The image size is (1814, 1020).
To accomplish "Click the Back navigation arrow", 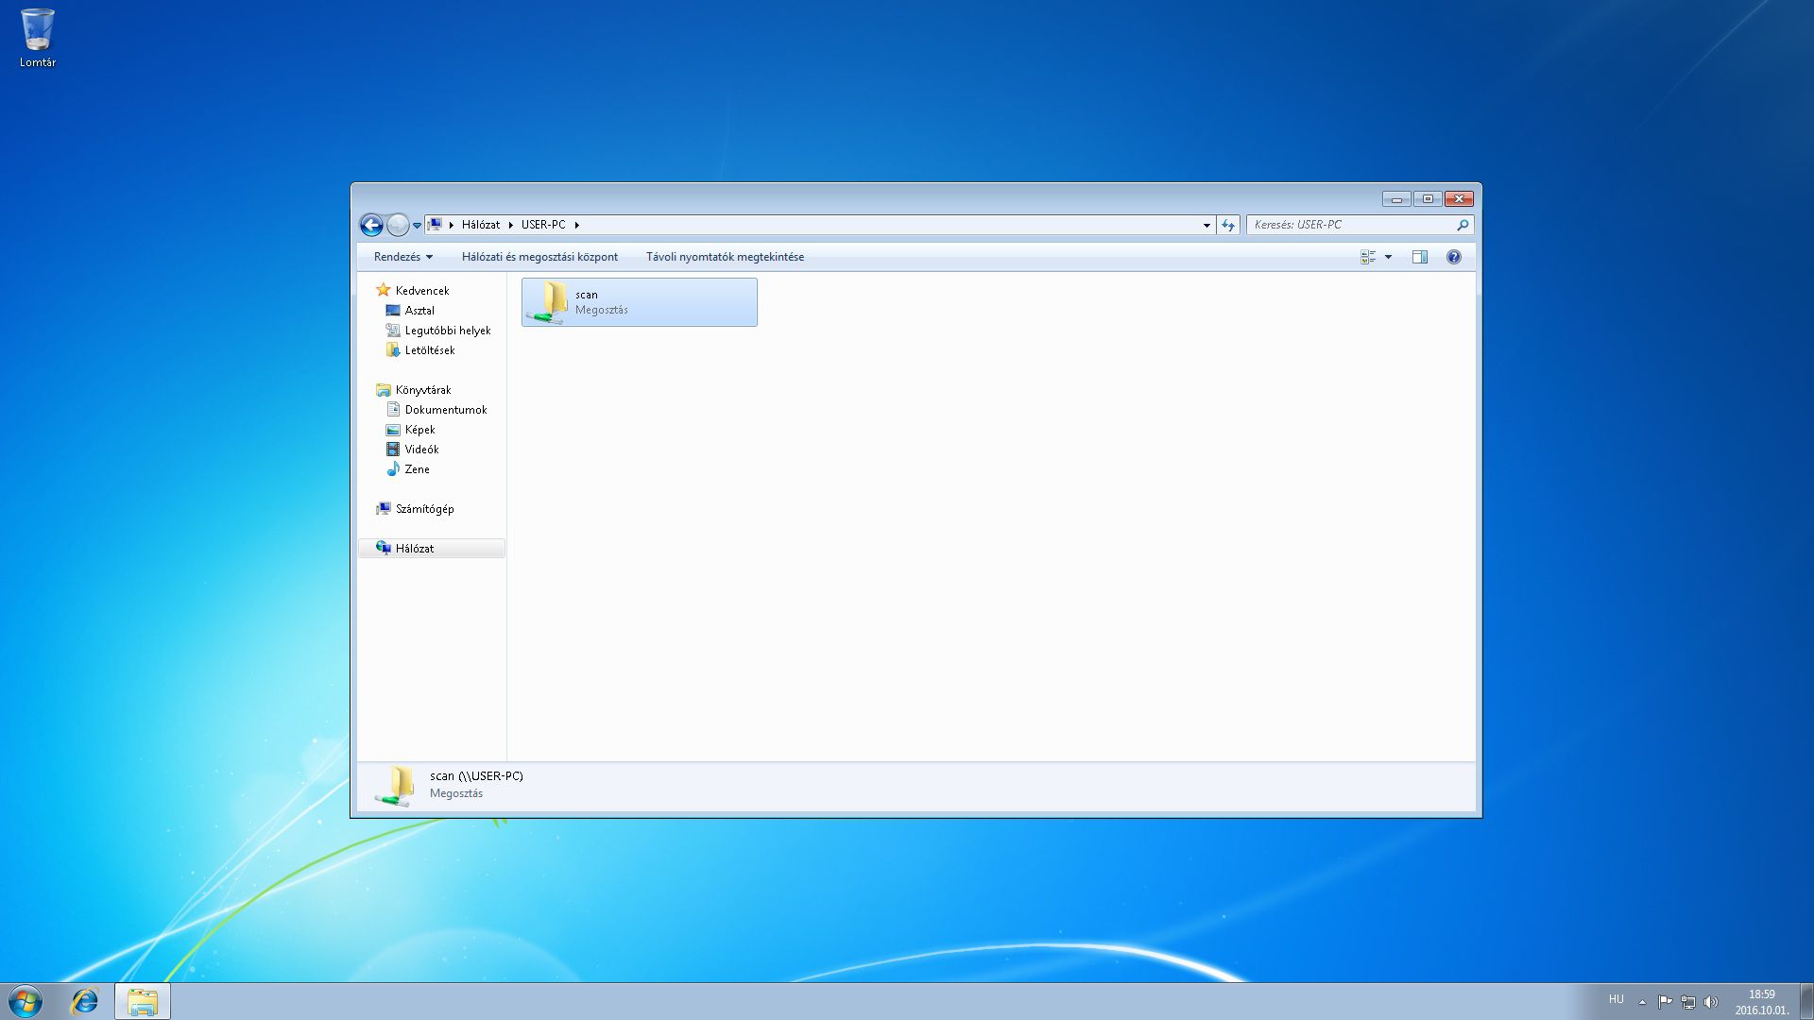I will tap(371, 225).
